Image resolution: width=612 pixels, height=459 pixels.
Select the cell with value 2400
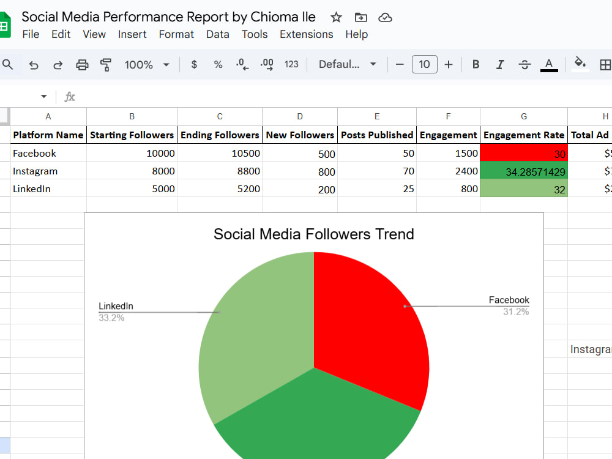click(448, 171)
